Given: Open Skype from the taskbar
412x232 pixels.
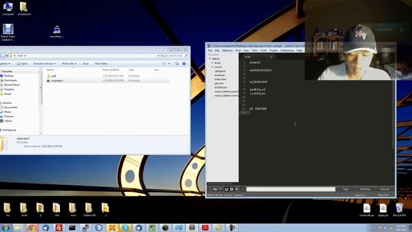Looking at the screenshot, I should pos(126,227).
